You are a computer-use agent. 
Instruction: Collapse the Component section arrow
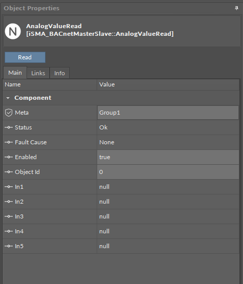pyautogui.click(x=8, y=98)
